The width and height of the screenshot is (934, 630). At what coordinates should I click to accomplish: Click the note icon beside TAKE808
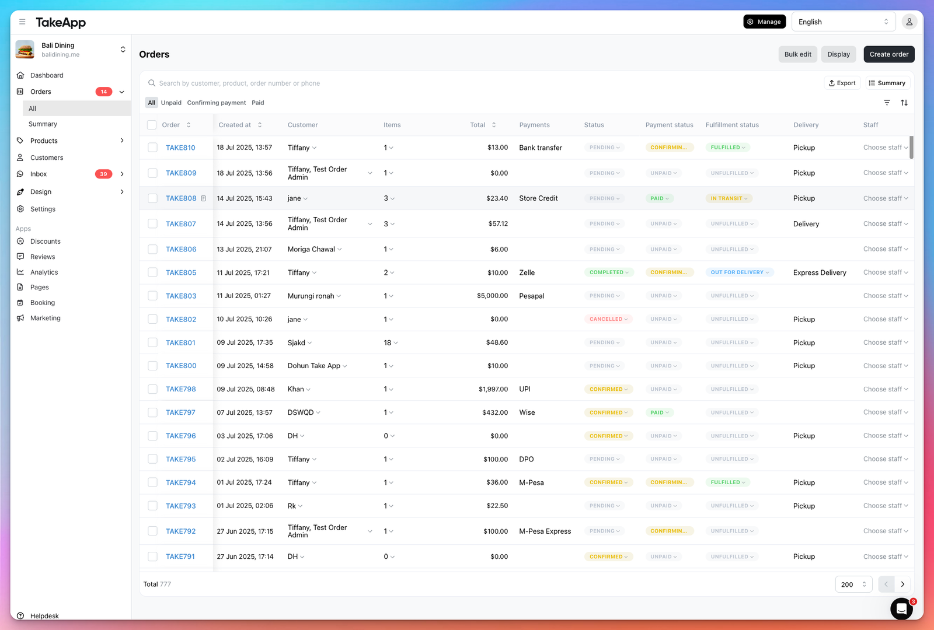[204, 198]
